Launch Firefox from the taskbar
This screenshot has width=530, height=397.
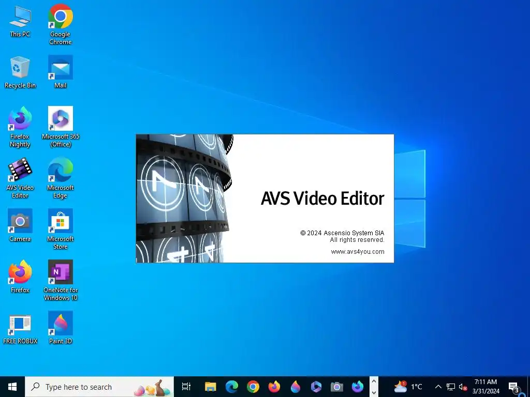(274, 387)
